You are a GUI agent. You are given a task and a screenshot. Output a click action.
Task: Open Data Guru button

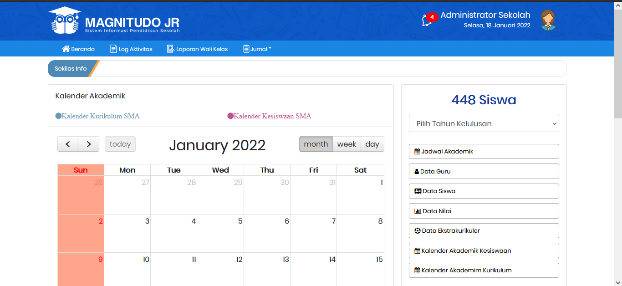click(x=484, y=171)
